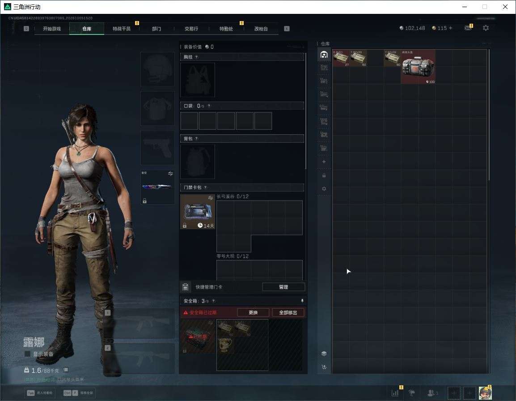Select the empty pistol slot
This screenshot has height=401, width=516.
point(157,148)
